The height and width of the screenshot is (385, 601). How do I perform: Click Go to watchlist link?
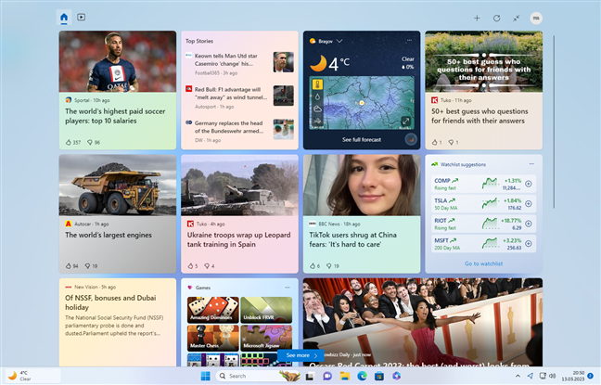pyautogui.click(x=484, y=263)
